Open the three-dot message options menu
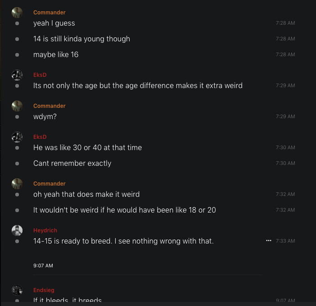Screen dimensions: 316x306 click(x=269, y=241)
